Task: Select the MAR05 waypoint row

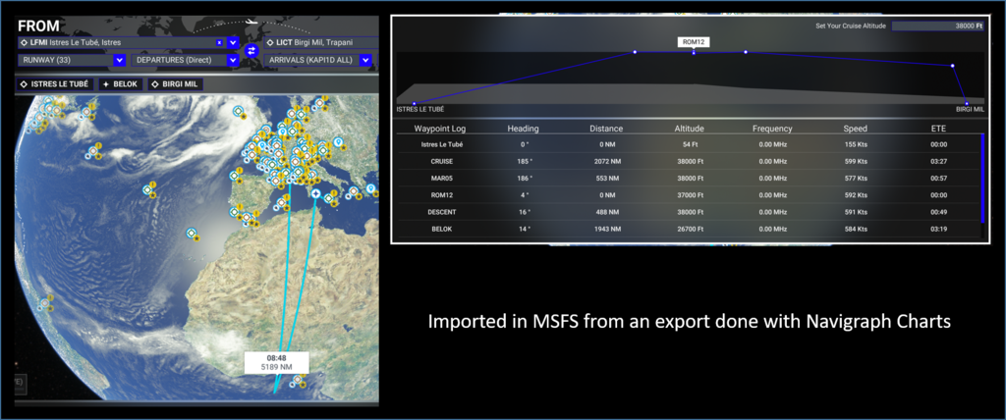Action: click(689, 178)
